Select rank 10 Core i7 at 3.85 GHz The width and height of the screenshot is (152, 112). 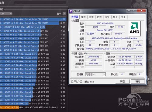tap(33, 54)
